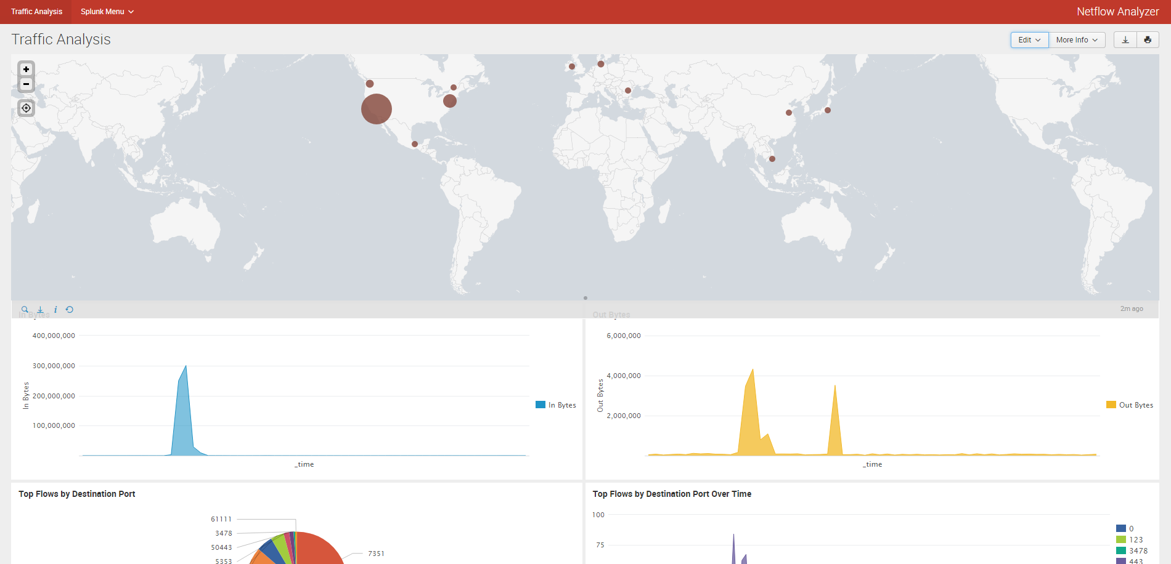Inspect panel with the info icon
Viewport: 1171px width, 564px height.
coord(55,310)
